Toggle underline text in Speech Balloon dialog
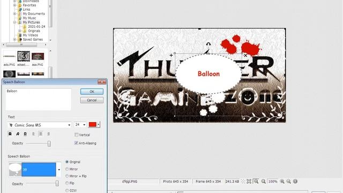This screenshot has width=343, height=193. [x=25, y=134]
